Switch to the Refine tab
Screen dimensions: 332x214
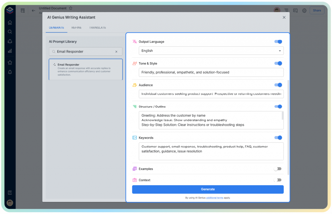click(76, 28)
